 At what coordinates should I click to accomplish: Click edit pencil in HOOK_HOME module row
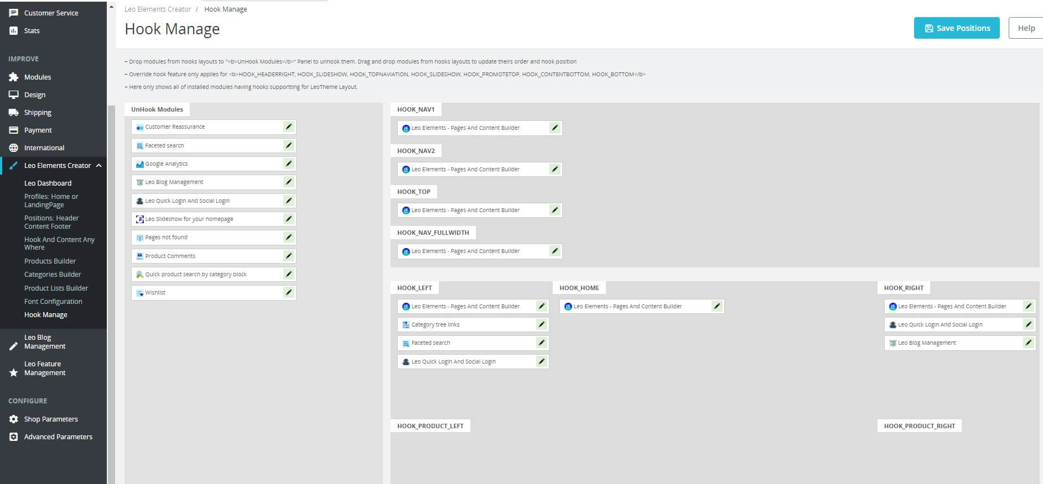tap(717, 307)
